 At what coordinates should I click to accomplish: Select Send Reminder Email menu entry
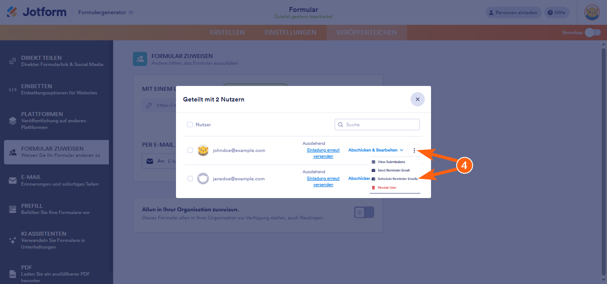pyautogui.click(x=393, y=171)
